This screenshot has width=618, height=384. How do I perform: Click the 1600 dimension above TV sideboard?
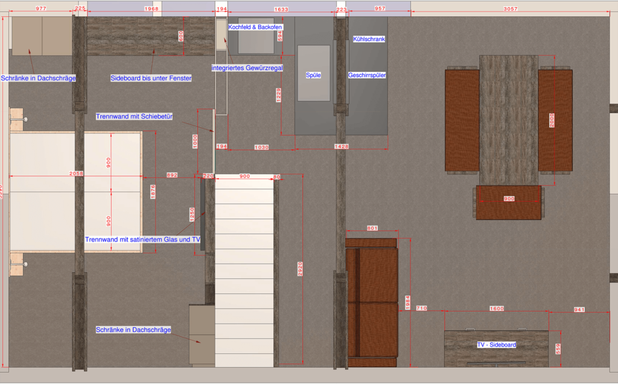[496, 309]
